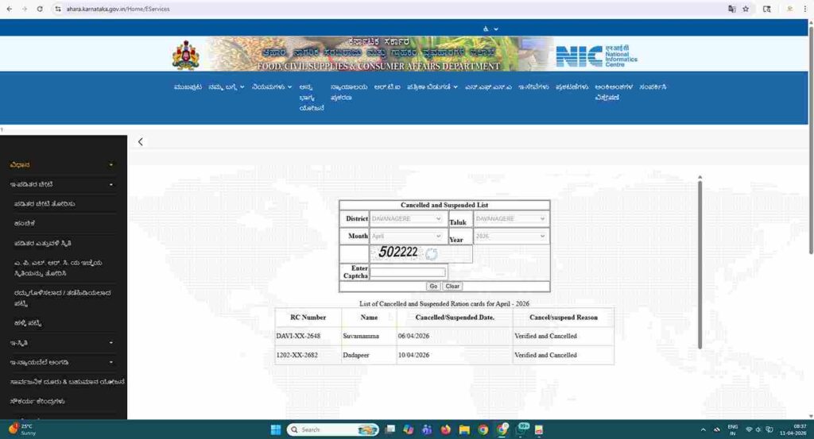The image size is (814, 439).
Task: Open second short sidebar sub-item
Action: pos(25,223)
